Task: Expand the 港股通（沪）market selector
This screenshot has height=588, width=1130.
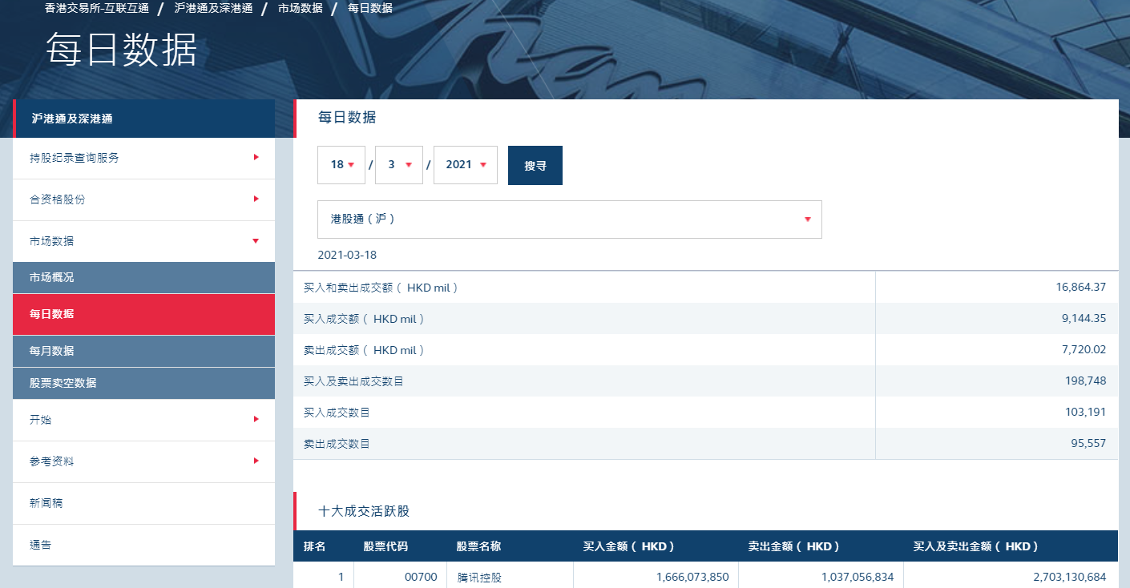Action: [x=569, y=219]
